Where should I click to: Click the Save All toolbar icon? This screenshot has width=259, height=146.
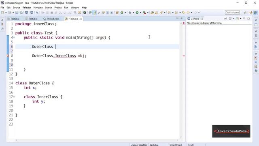(21, 13)
